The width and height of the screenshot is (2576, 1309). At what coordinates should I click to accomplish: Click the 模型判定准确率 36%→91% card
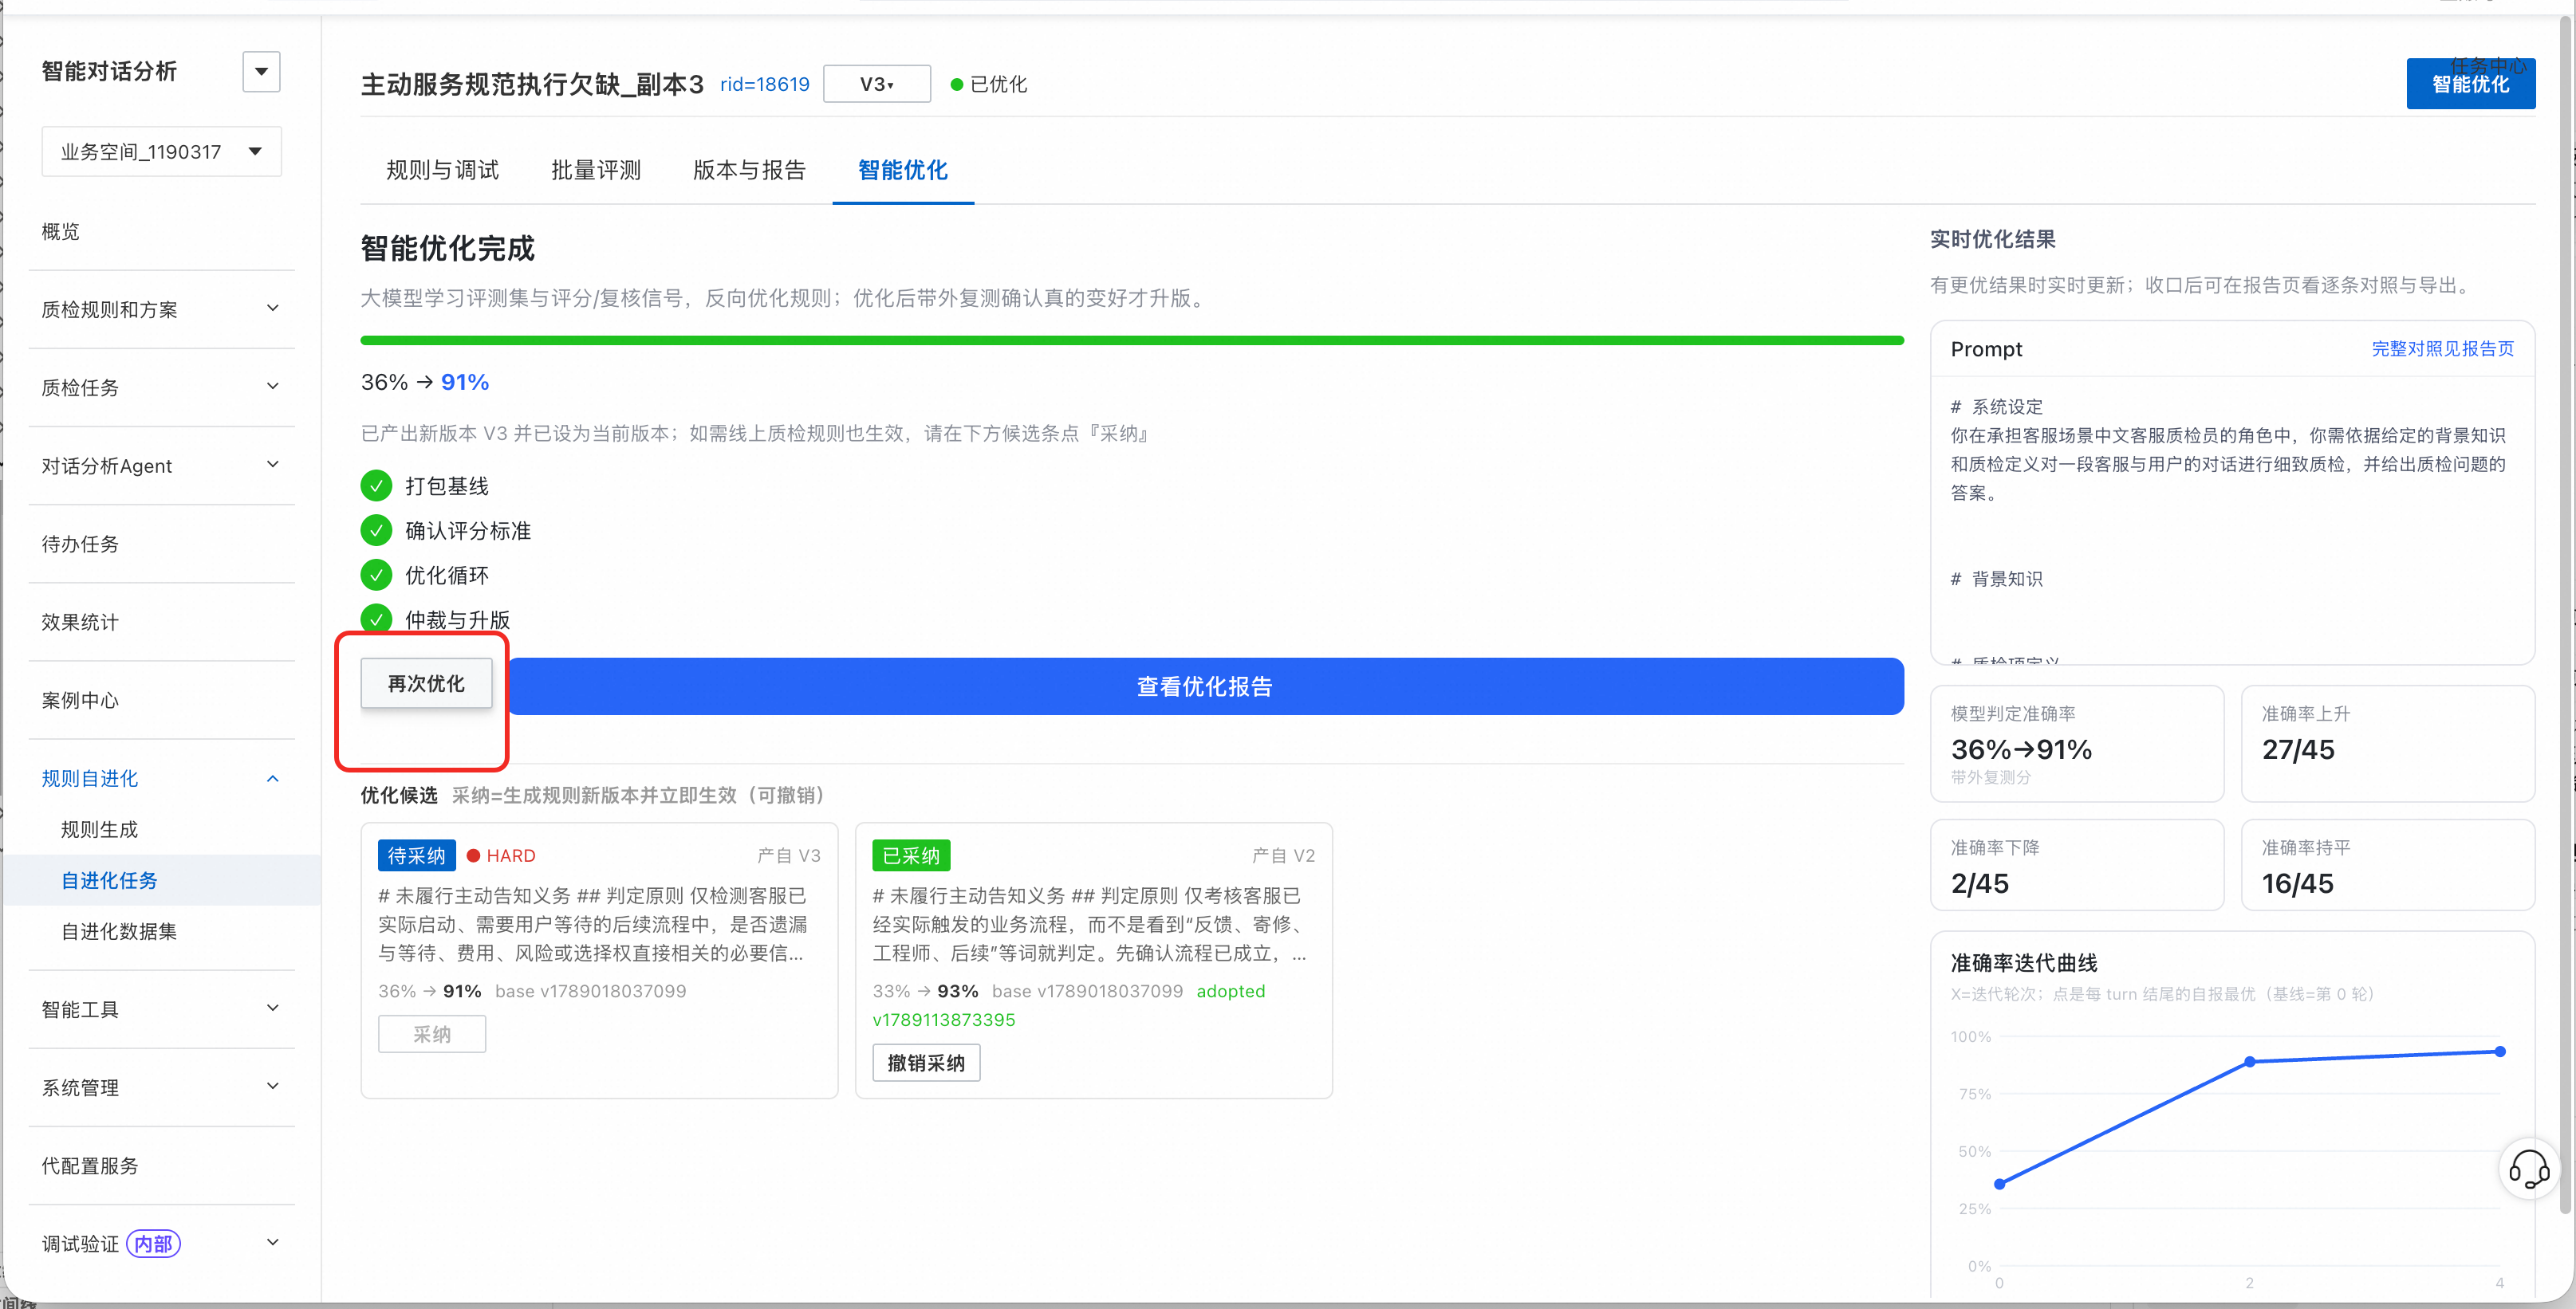[2077, 744]
